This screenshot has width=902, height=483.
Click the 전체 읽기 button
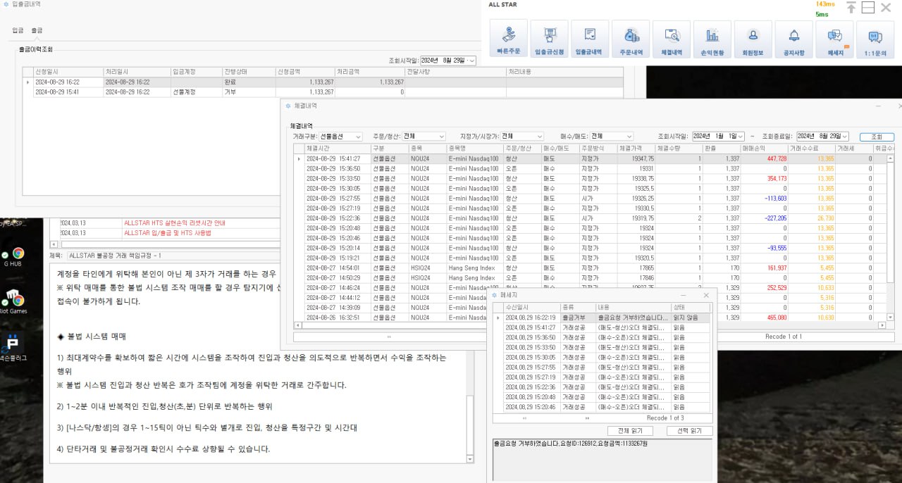(x=630, y=431)
